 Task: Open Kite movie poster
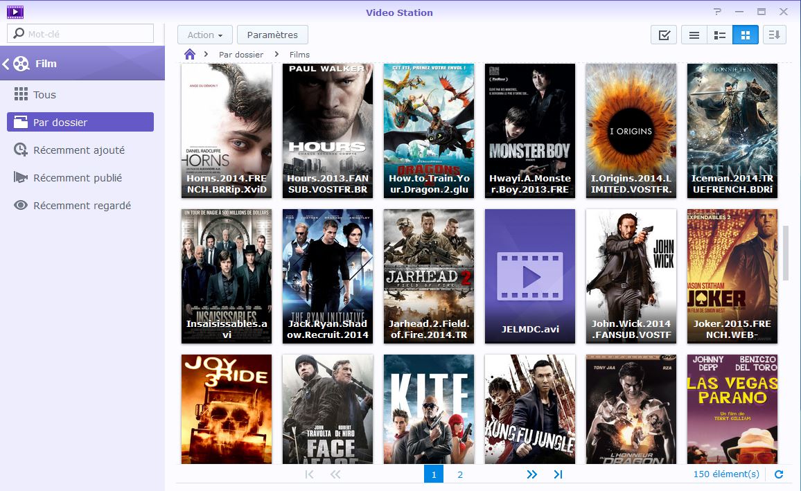[429, 409]
